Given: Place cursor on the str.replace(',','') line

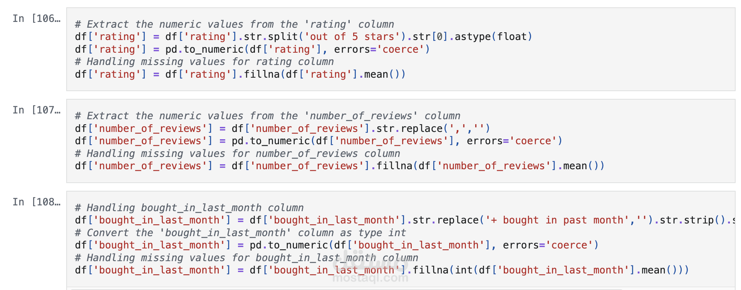Looking at the screenshot, I should pos(282,128).
